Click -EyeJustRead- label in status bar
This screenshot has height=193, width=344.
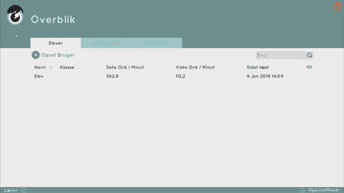[x=324, y=190]
